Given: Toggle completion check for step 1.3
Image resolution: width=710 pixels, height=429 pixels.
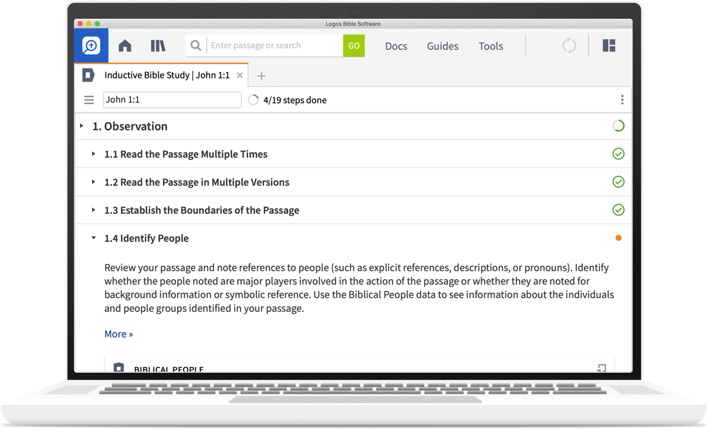Looking at the screenshot, I should pos(618,210).
